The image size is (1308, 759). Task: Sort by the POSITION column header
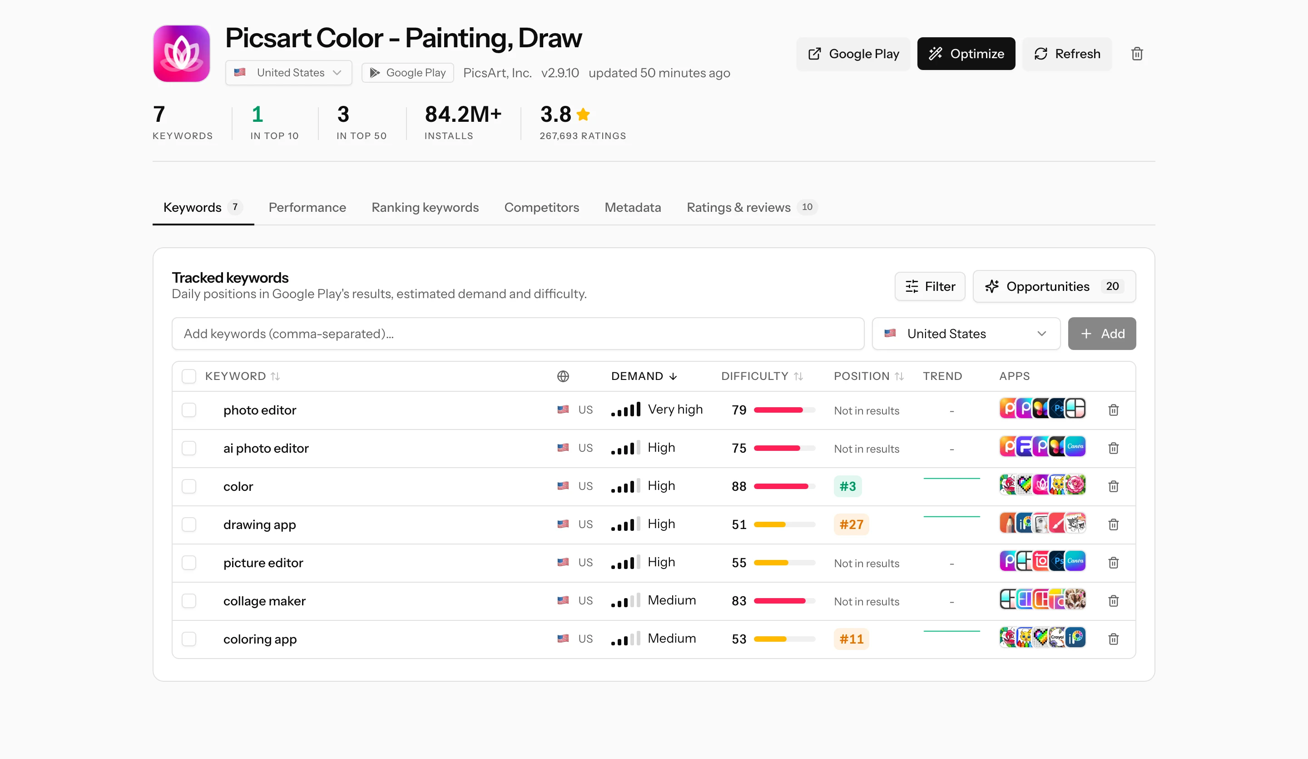[869, 376]
